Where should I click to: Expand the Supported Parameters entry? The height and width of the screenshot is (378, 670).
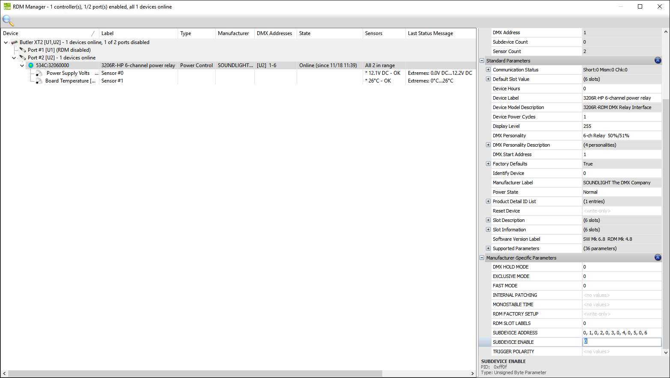click(x=488, y=248)
